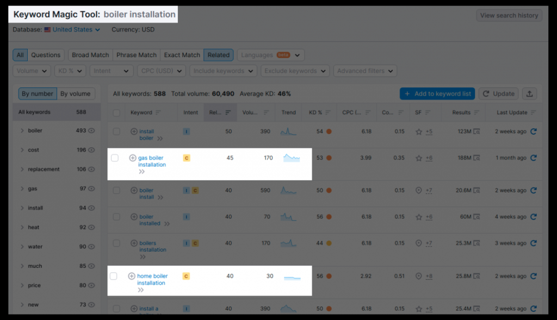The image size is (557, 320).
Task: Select the Exact Match tab
Action: coord(181,55)
